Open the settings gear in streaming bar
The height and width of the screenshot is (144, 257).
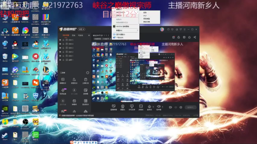click(181, 107)
